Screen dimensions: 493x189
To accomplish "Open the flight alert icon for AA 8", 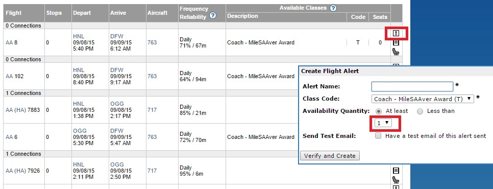I will click(x=396, y=33).
